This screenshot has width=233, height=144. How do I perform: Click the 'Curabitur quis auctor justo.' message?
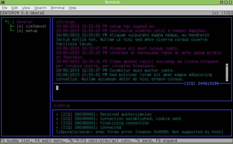click(x=115, y=70)
